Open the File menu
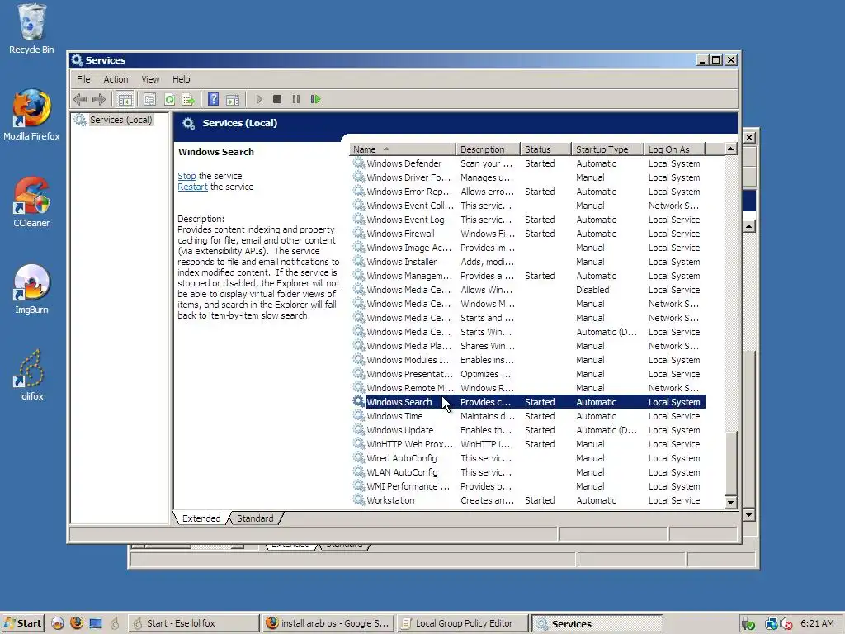Viewport: 845px width, 634px height. (x=83, y=79)
